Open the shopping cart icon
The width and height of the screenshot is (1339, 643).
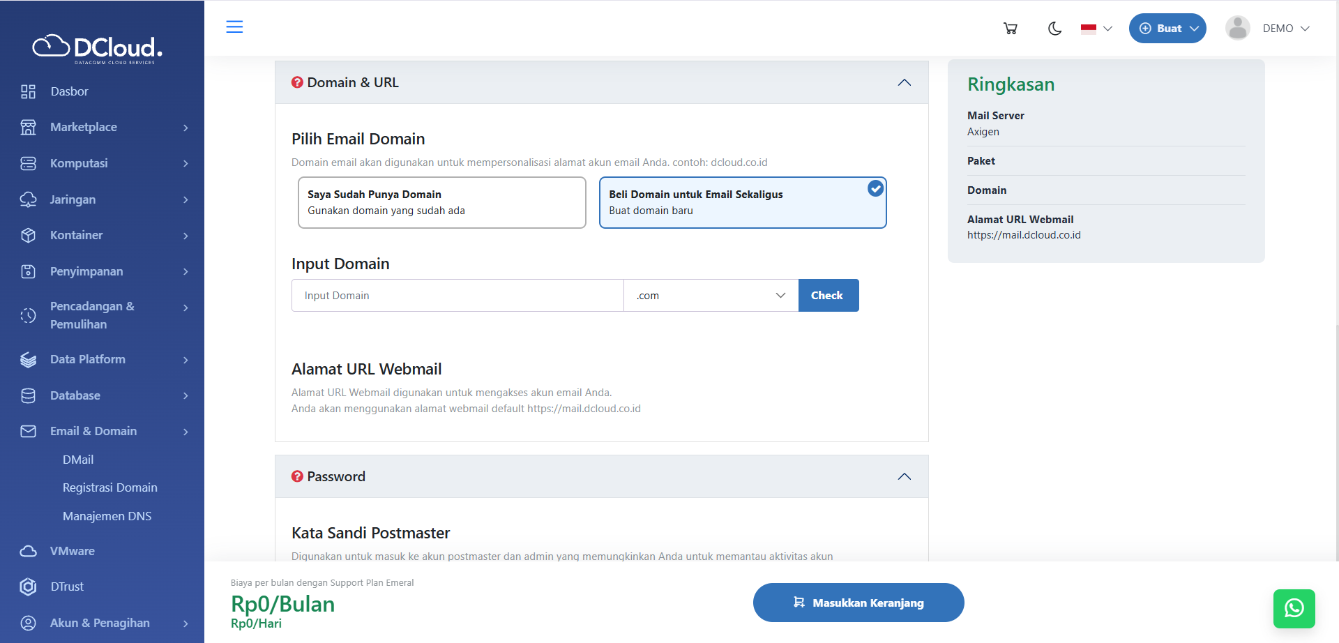1010,29
